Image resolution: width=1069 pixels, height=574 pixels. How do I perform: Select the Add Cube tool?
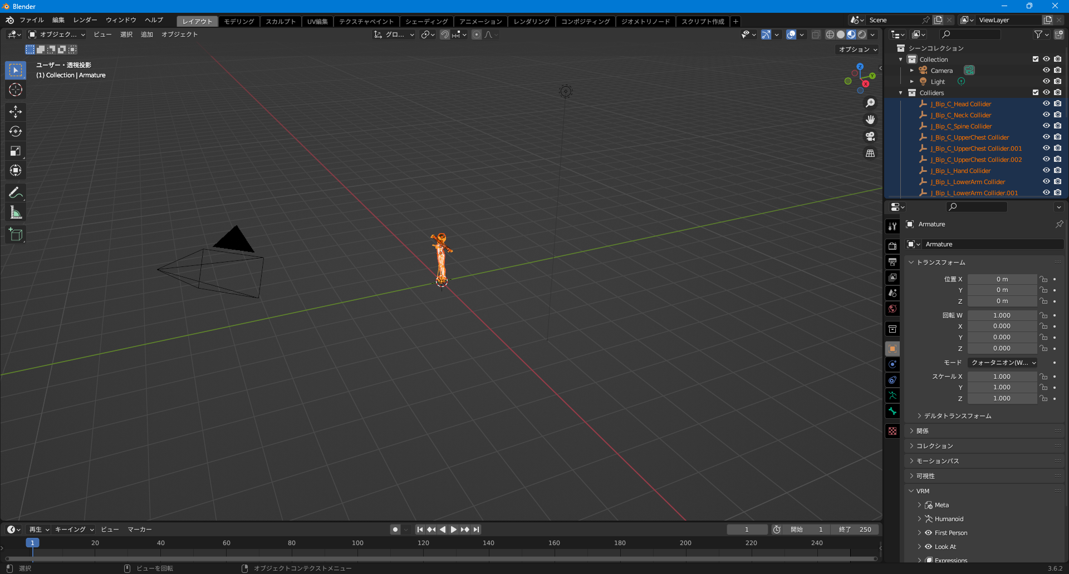[16, 235]
